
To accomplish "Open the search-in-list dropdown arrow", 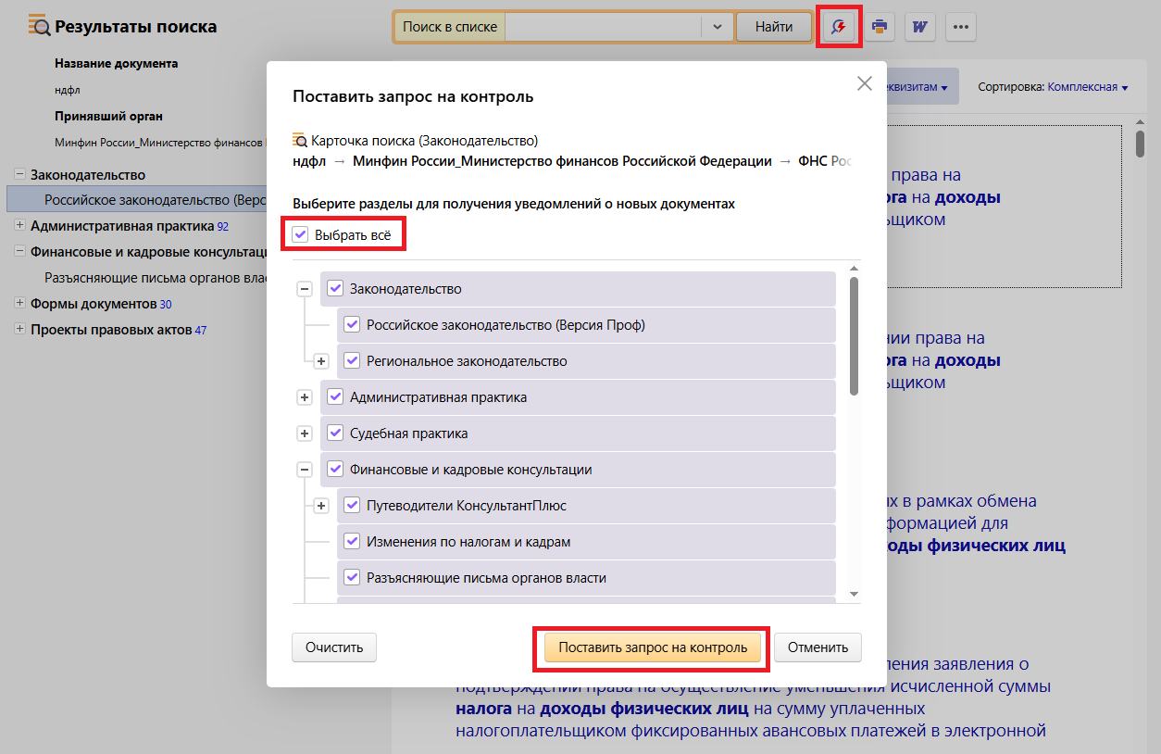I will point(717,27).
